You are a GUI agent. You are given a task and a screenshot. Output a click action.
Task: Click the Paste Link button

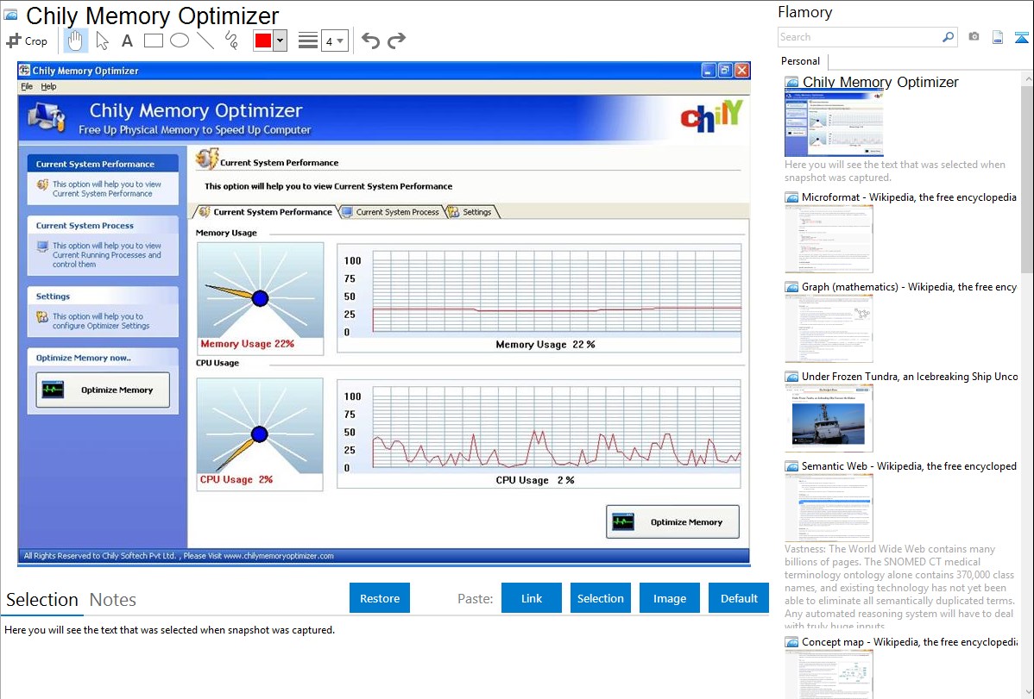click(532, 598)
